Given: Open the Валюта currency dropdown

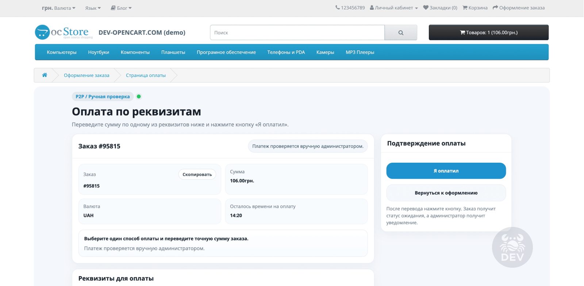Looking at the screenshot, I should 59,8.
